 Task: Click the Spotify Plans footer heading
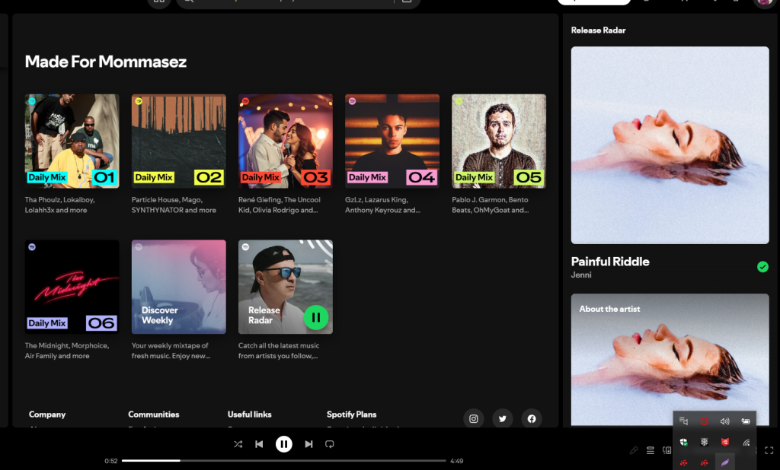tap(351, 414)
